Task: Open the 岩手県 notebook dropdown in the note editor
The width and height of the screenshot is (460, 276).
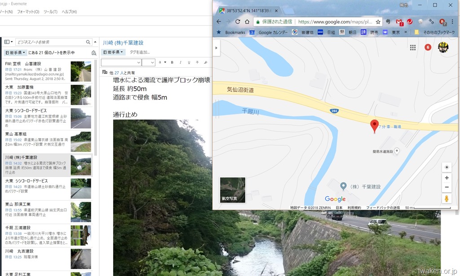Action: click(113, 52)
